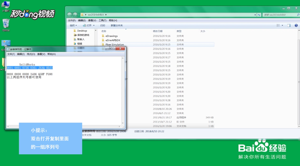The width and height of the screenshot is (300, 166).
Task: Open the view options dropdown arrow
Action: click(x=282, y=25)
